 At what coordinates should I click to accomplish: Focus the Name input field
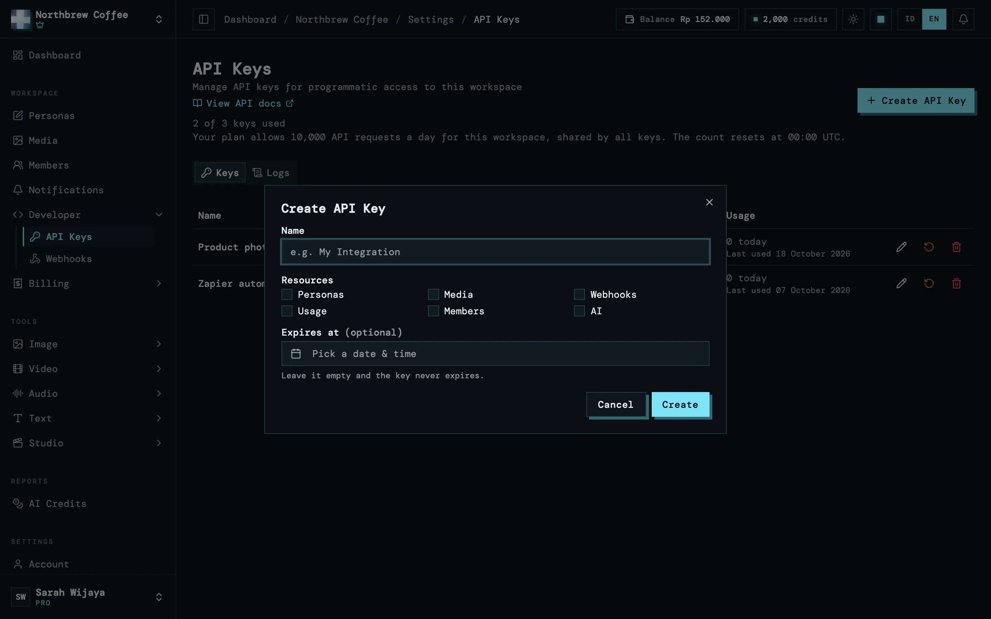495,252
